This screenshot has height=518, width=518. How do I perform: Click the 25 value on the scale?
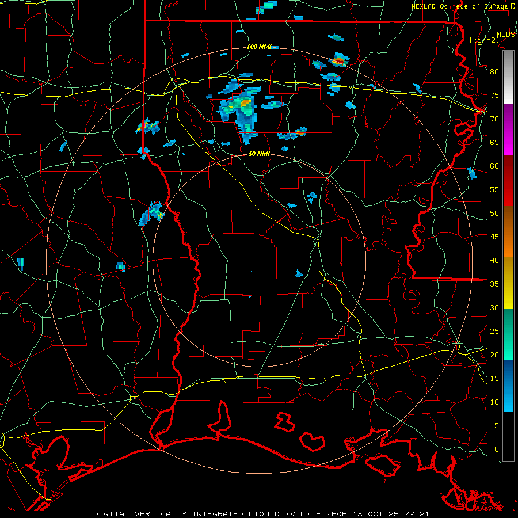494,332
